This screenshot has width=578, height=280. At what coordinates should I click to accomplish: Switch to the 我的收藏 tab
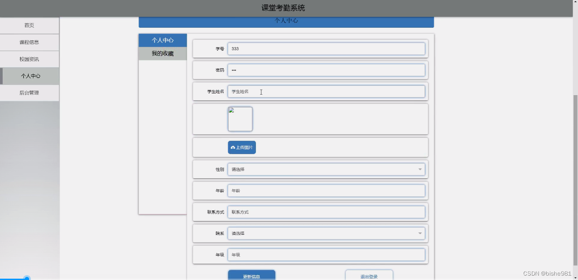pos(162,53)
